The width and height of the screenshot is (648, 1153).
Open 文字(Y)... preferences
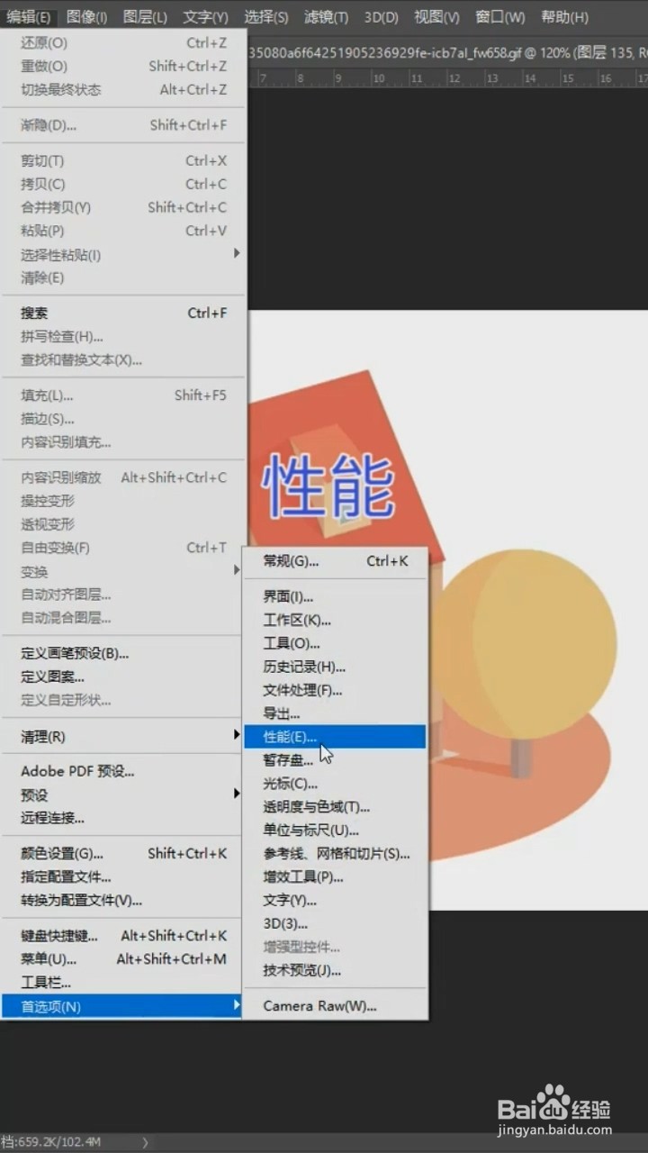coord(336,901)
